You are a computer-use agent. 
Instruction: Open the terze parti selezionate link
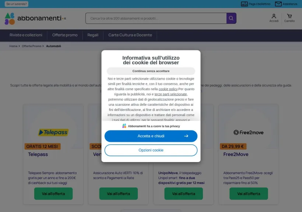tap(171, 94)
